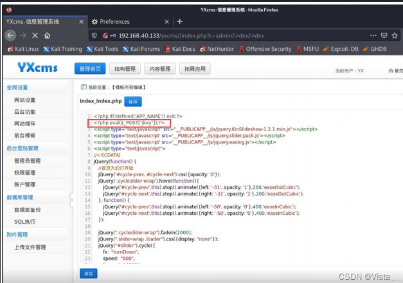Open 上传文件管理 in the sidebar

pyautogui.click(x=30, y=247)
